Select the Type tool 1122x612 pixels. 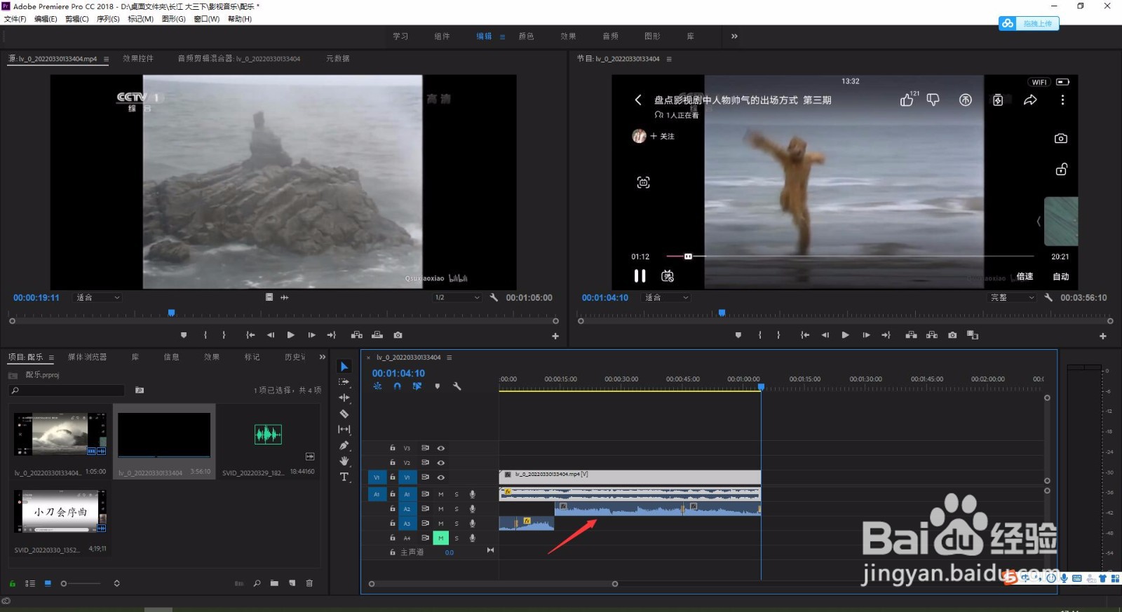344,477
